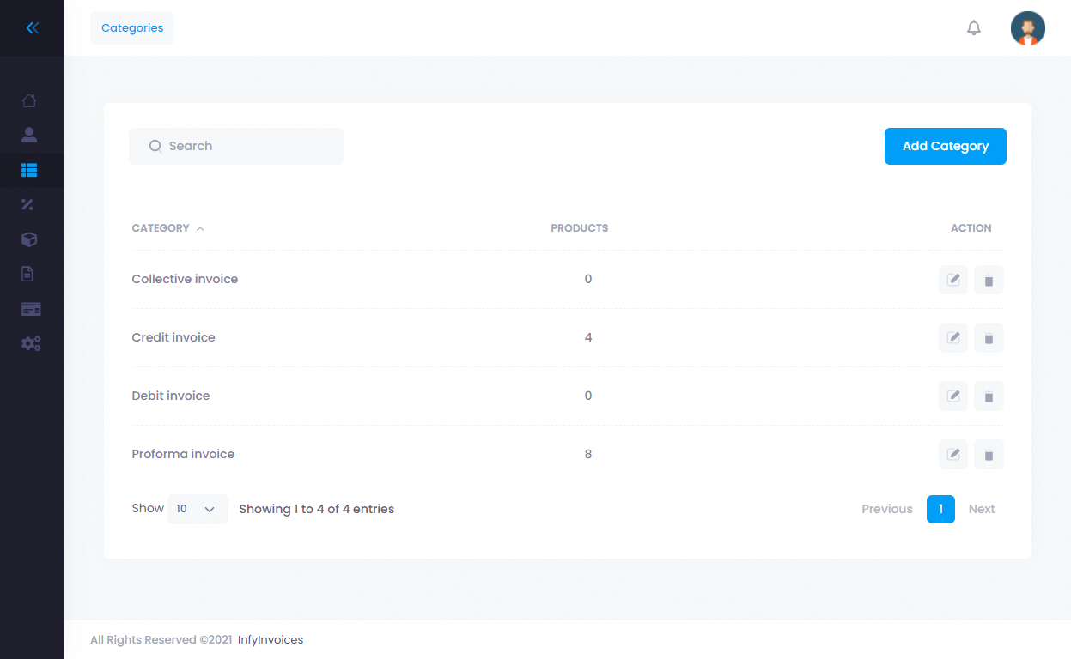Screen dimensions: 1071x659
Task: Go to page 1 in pagination
Action: click(x=940, y=509)
